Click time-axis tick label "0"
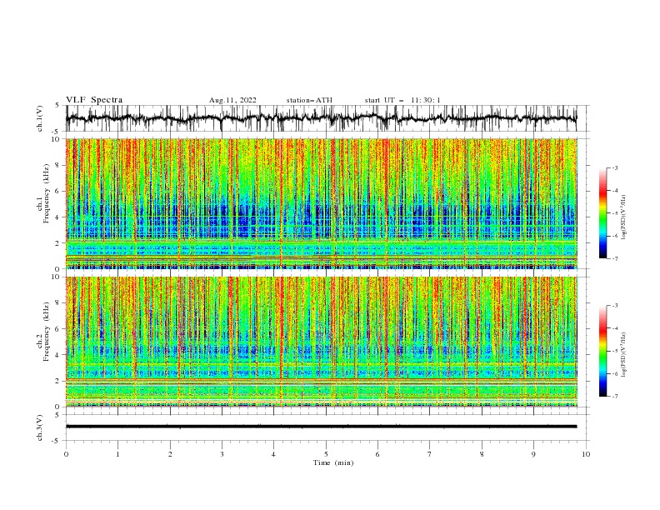660x510 pixels. point(66,454)
